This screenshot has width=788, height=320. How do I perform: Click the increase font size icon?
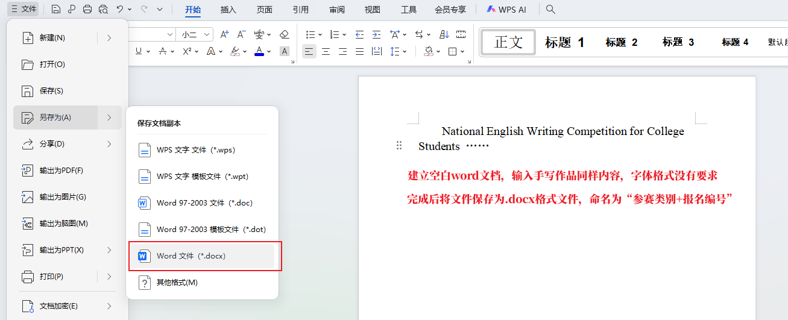point(224,34)
